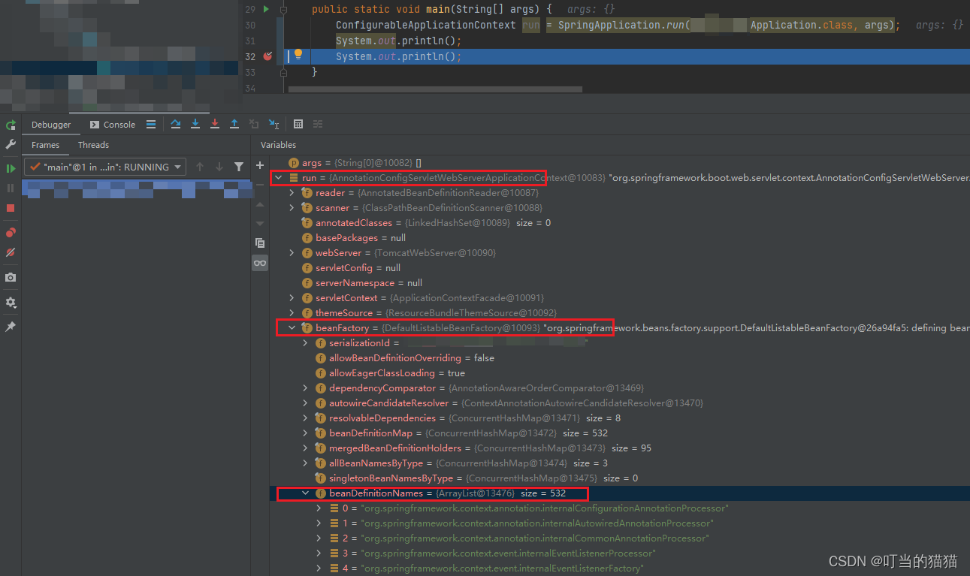970x576 pixels.
Task: Step Out of current method
Action: click(x=234, y=124)
